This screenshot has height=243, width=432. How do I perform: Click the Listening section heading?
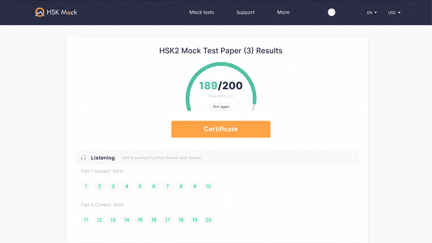(x=103, y=158)
